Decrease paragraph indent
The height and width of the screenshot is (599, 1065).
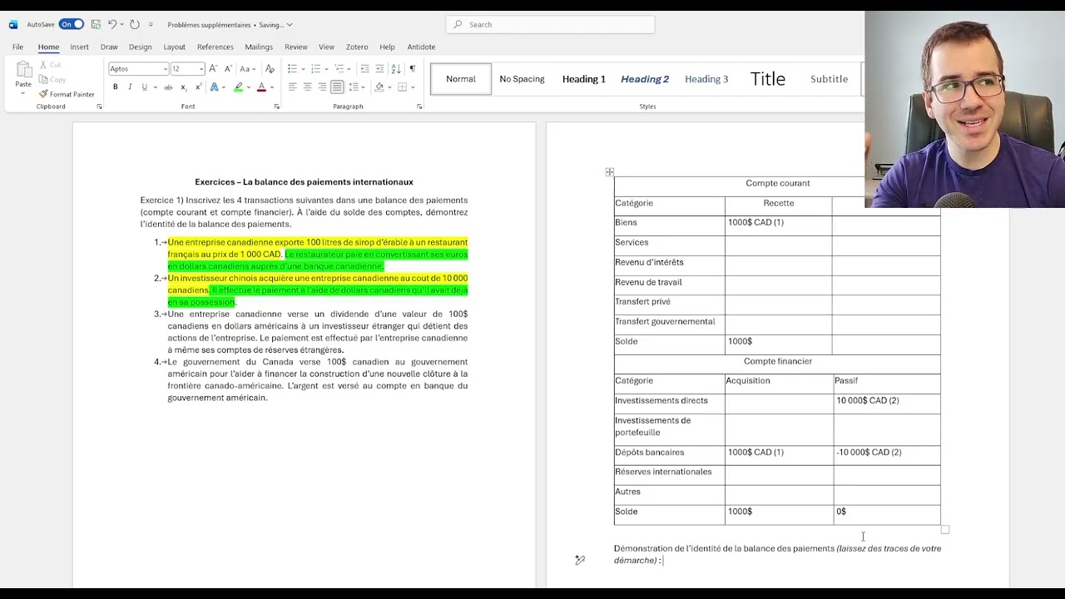[364, 69]
